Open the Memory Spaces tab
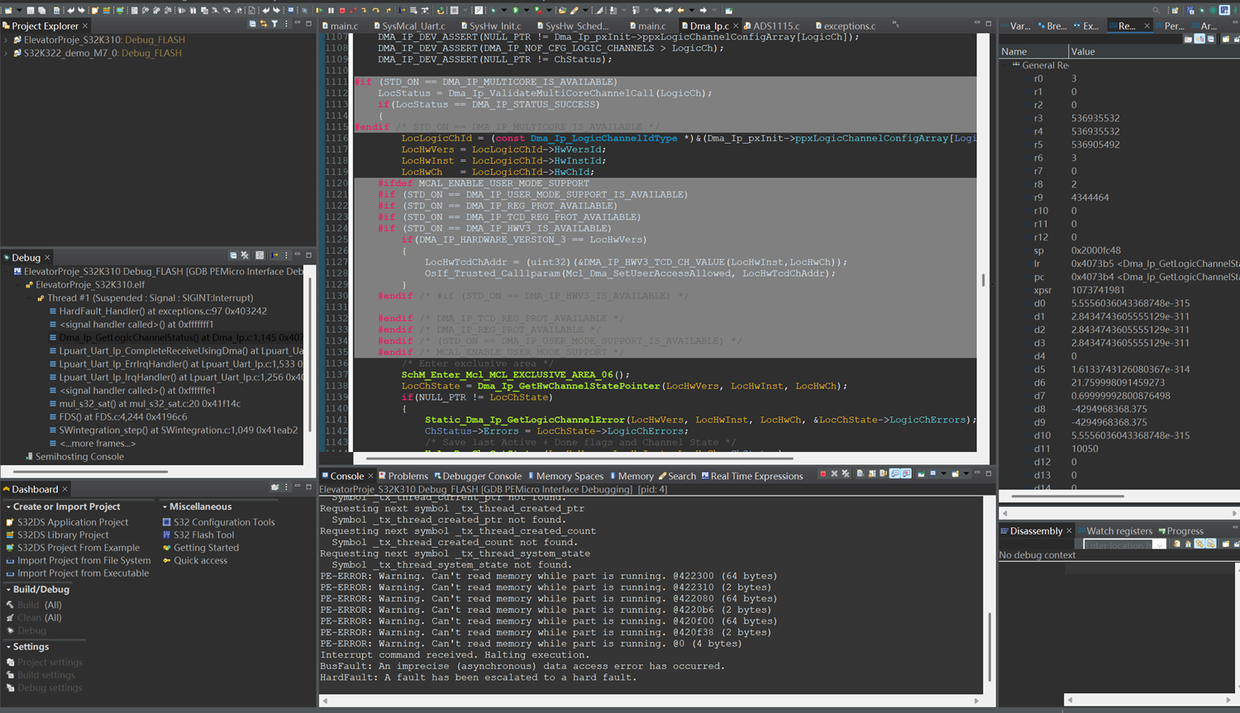This screenshot has height=713, width=1240. tap(570, 476)
